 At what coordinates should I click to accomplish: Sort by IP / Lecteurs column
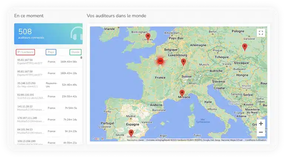[25, 52]
